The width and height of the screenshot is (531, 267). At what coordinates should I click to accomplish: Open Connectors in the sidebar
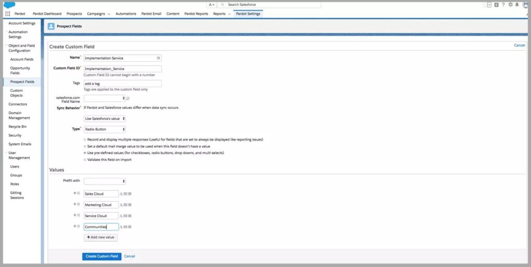click(18, 104)
